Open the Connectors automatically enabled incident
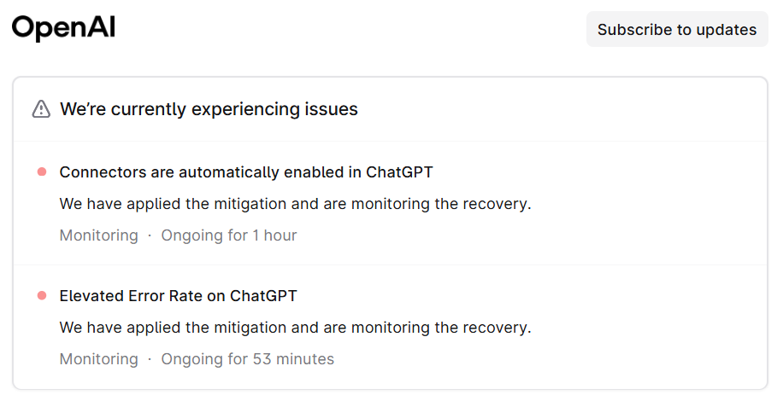The image size is (783, 395). point(245,172)
